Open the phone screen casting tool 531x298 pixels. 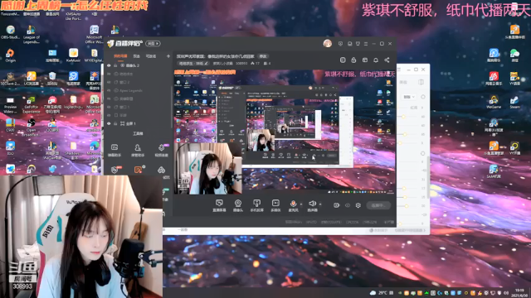[x=256, y=204]
